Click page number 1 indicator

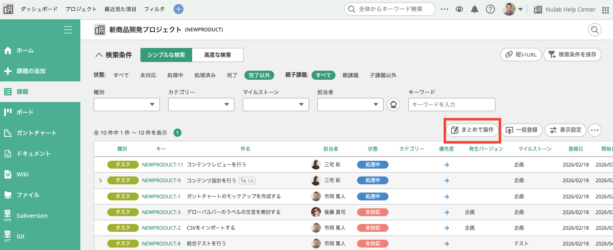177,133
